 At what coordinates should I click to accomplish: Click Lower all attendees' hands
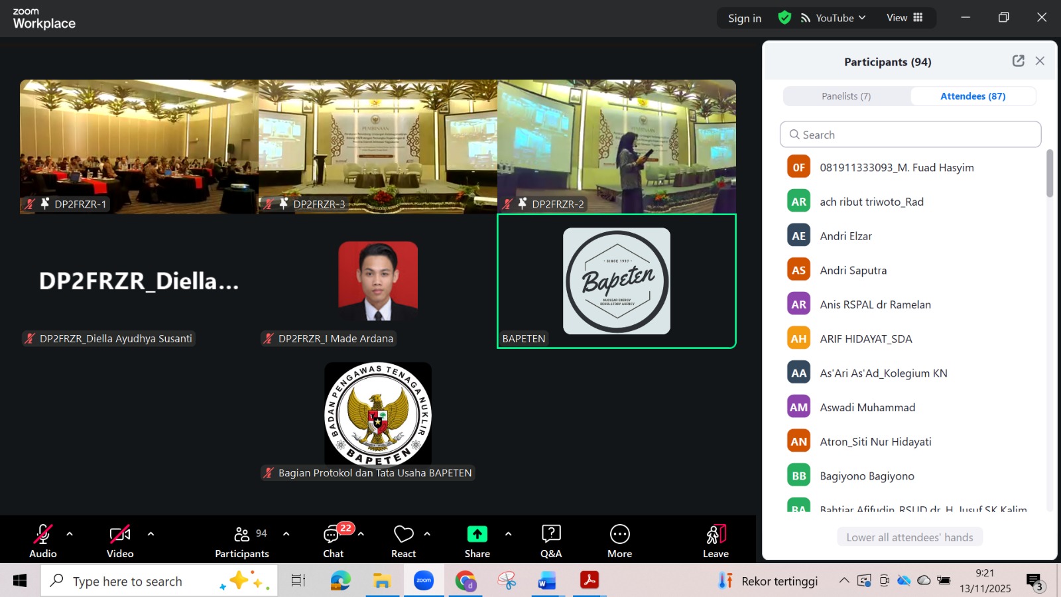coord(909,536)
